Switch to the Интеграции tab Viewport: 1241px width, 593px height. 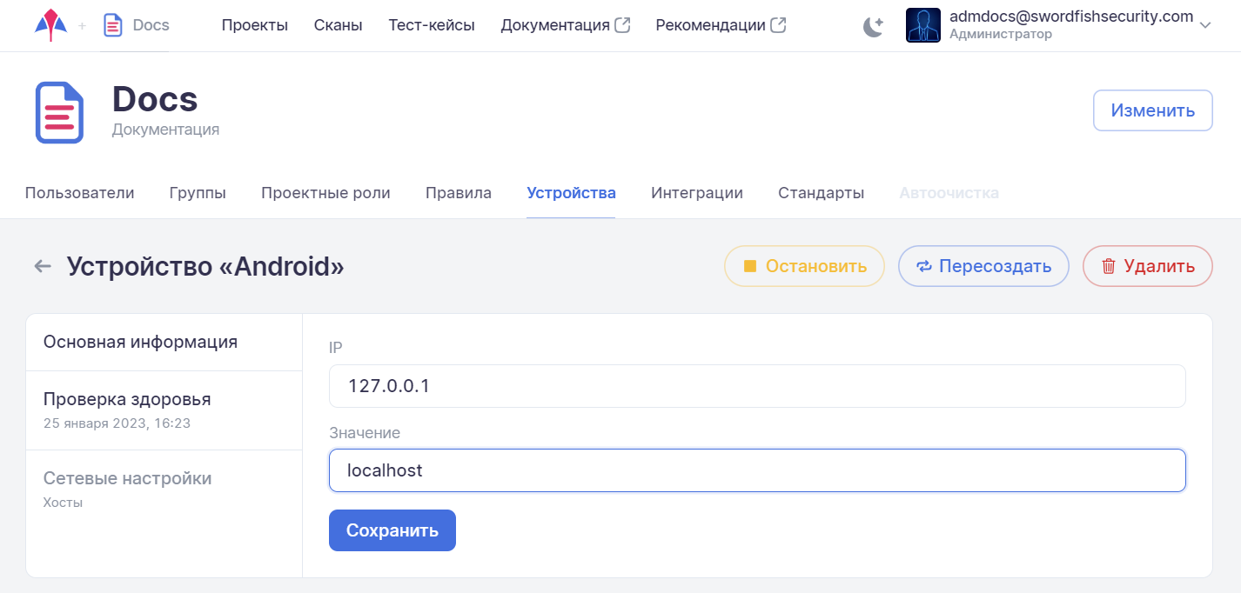[x=696, y=193]
